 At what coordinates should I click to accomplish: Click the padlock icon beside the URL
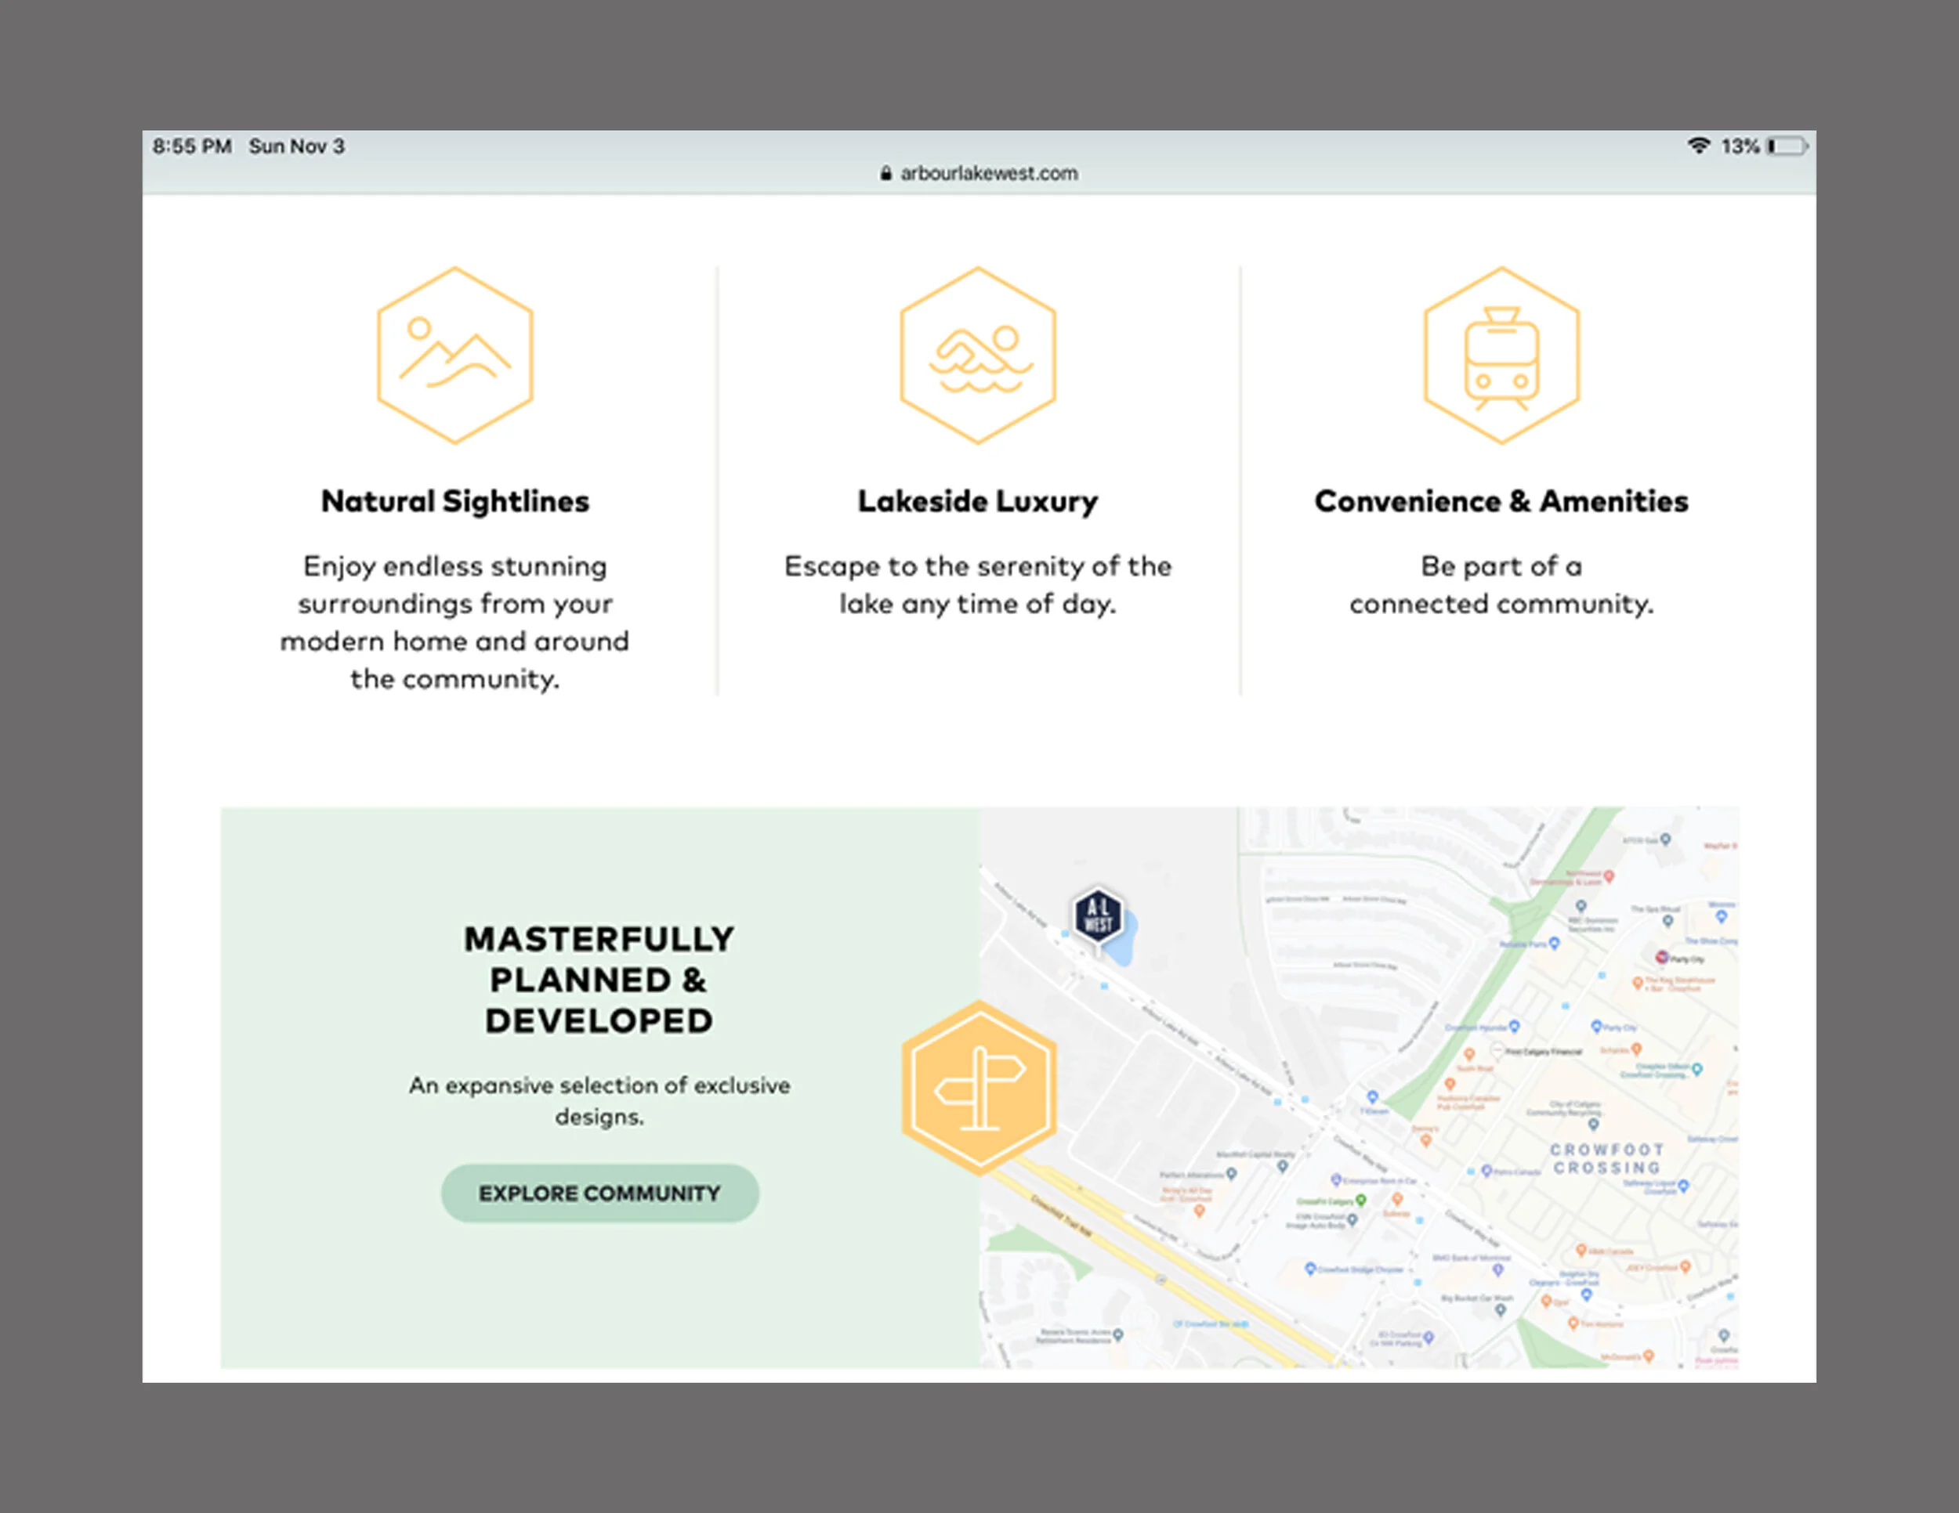(885, 174)
